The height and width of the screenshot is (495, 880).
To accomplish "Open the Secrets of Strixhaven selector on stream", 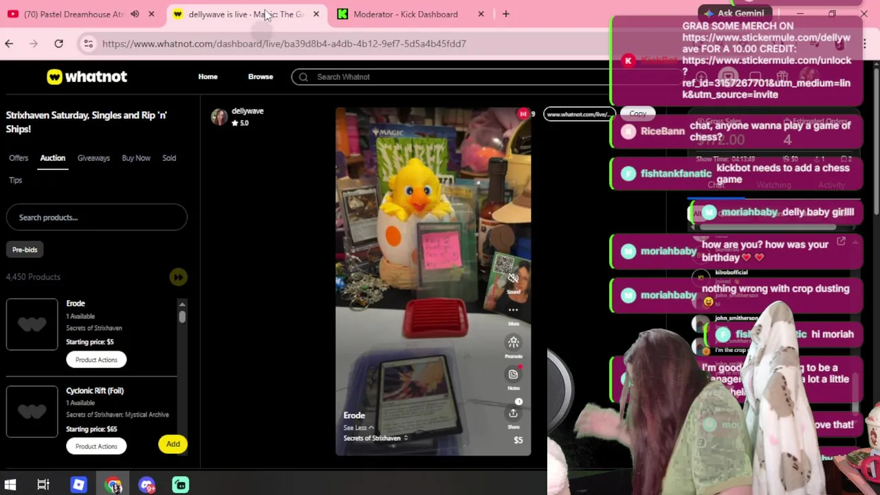I will (x=376, y=438).
